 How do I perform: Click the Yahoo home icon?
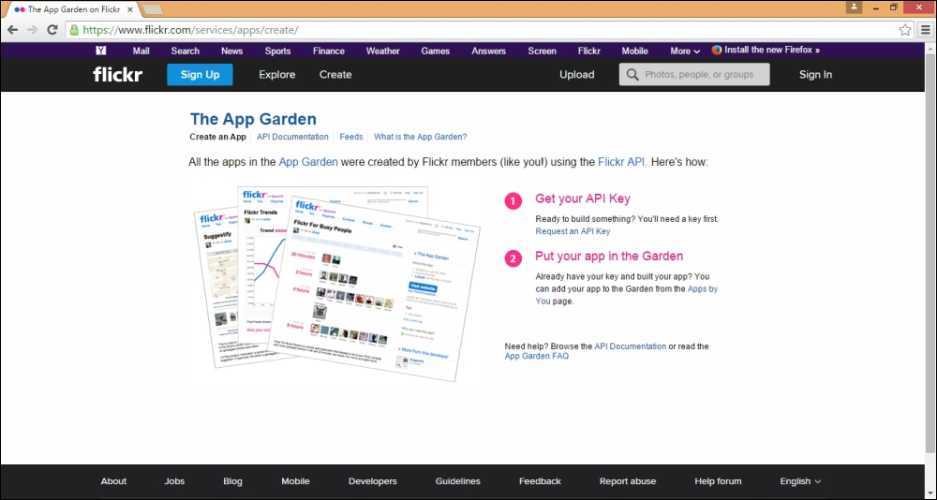point(101,51)
